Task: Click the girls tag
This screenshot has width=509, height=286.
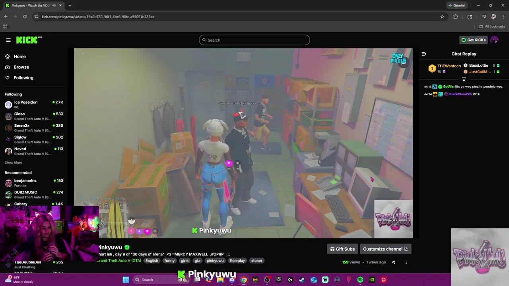Action: 185,261
